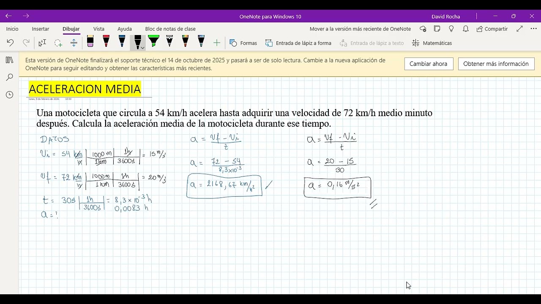
Task: Open Bloc de notas de clase tab
Action: pyautogui.click(x=170, y=29)
